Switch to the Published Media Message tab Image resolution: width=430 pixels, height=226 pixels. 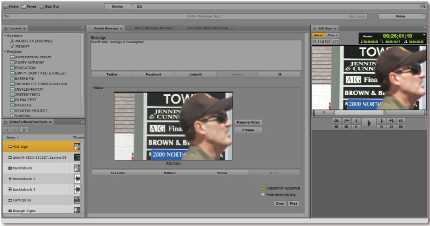[209, 28]
